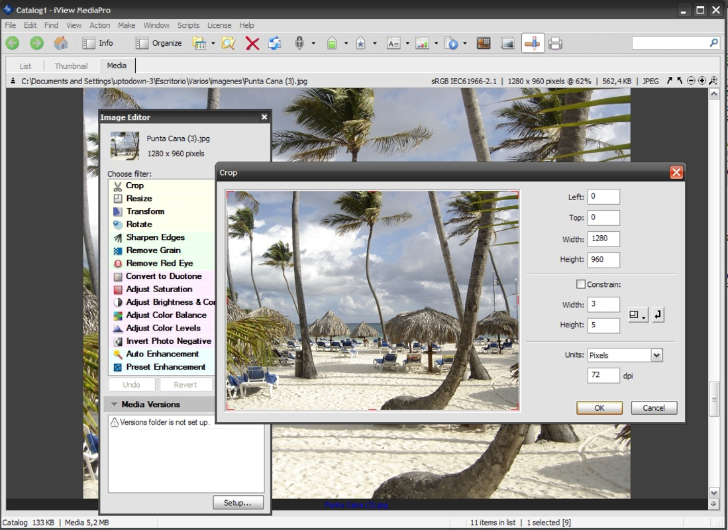Click the zoom in plus icon in info bar
The width and height of the screenshot is (728, 530).
coord(702,81)
